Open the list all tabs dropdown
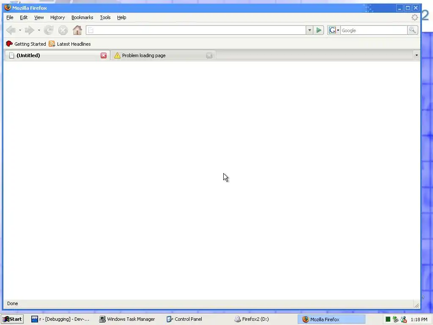The width and height of the screenshot is (433, 325). (x=417, y=55)
